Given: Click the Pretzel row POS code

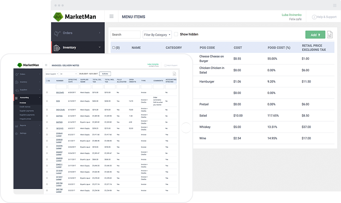Looking at the screenshot, I should [204, 104].
